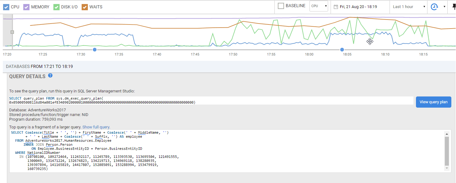
Task: Toggle the DISK I/O metric checkbox
Action: click(x=56, y=7)
